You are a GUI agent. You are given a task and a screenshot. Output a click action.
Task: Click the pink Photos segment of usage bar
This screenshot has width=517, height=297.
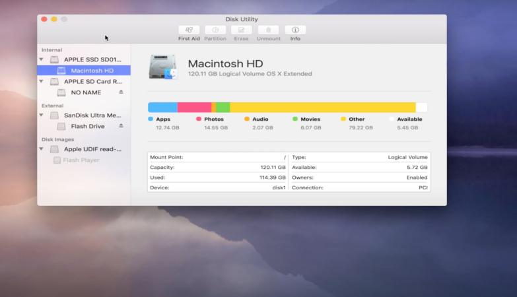(195, 108)
